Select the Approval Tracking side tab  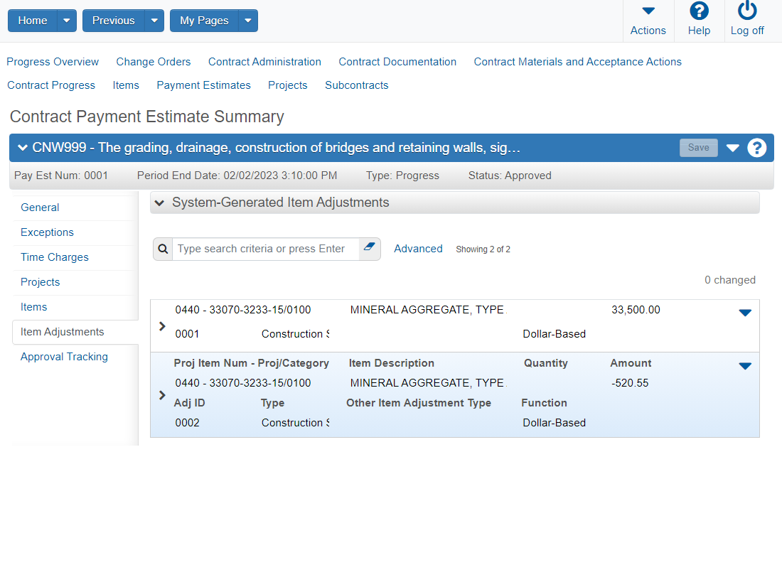click(64, 357)
